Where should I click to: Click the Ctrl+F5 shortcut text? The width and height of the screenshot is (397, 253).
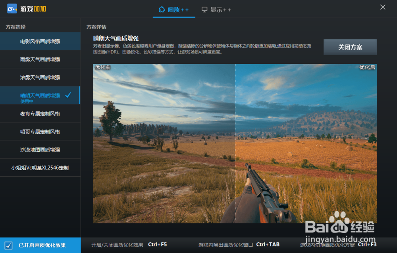(157, 245)
